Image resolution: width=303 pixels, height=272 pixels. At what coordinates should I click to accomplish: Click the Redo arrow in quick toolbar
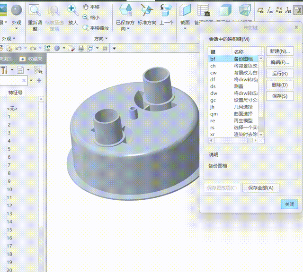pos(33,48)
